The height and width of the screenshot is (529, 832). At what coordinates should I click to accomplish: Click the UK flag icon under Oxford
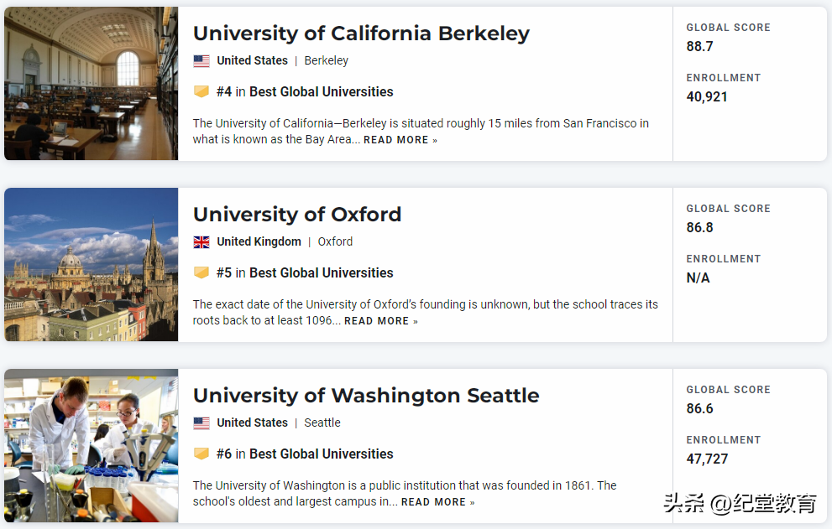(201, 242)
